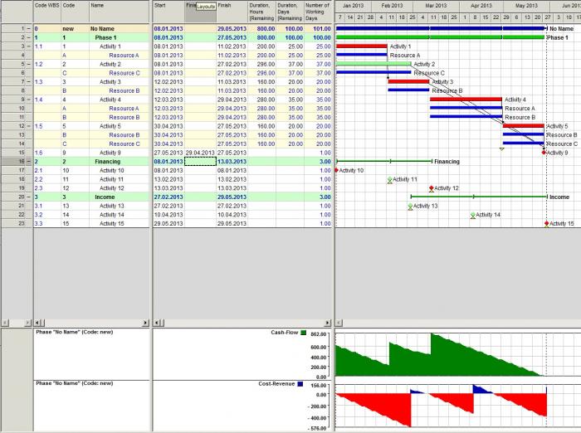This screenshot has width=581, height=433.
Task: Click the Cost-Revenue legend label
Action: (276, 384)
